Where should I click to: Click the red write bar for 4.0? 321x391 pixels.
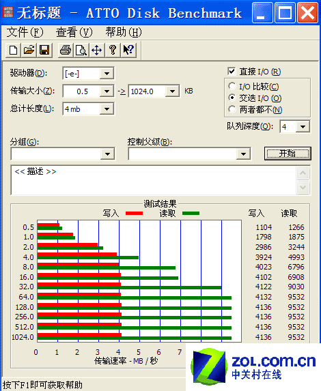[x=77, y=254]
